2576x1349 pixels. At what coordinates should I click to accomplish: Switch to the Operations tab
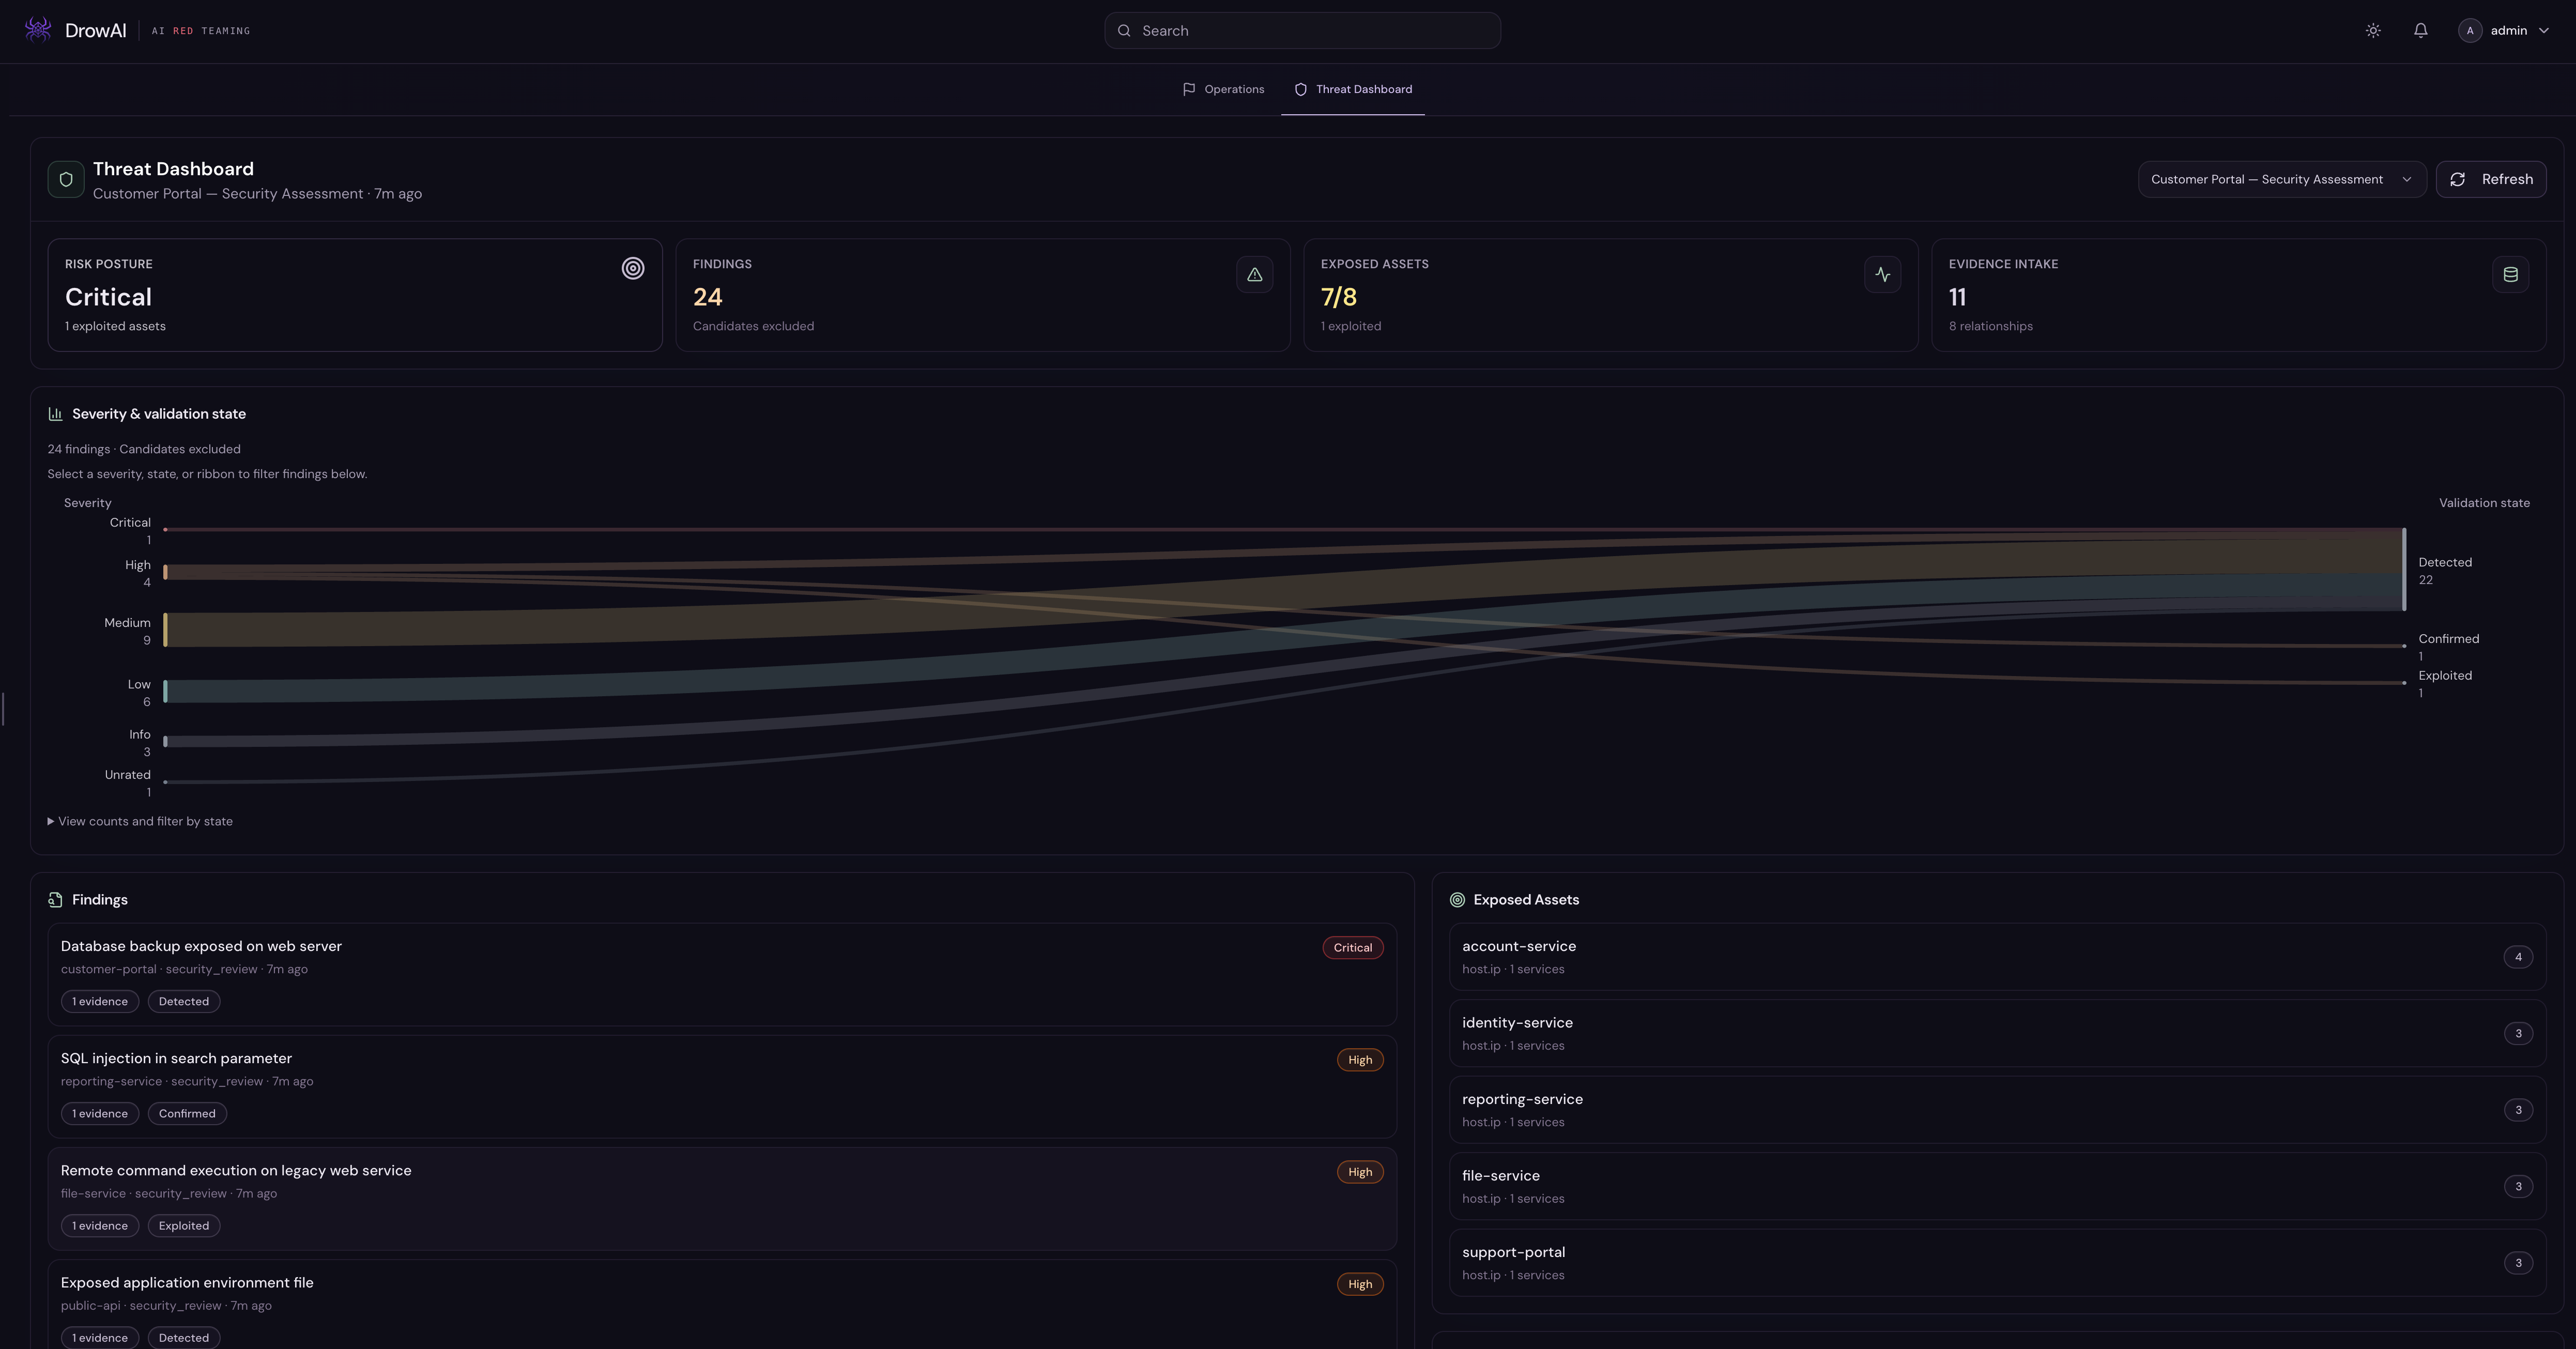pos(1223,89)
